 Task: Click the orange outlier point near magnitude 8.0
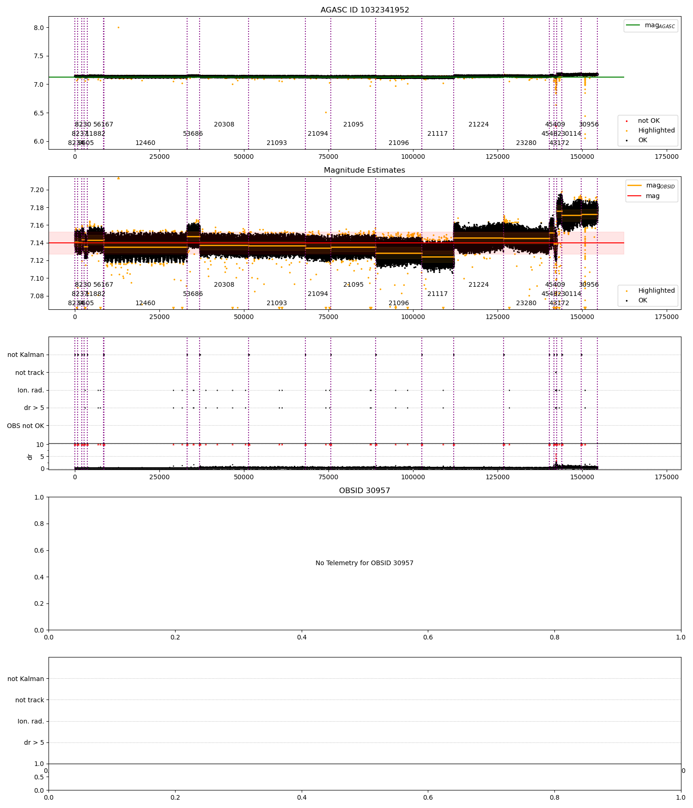118,27
